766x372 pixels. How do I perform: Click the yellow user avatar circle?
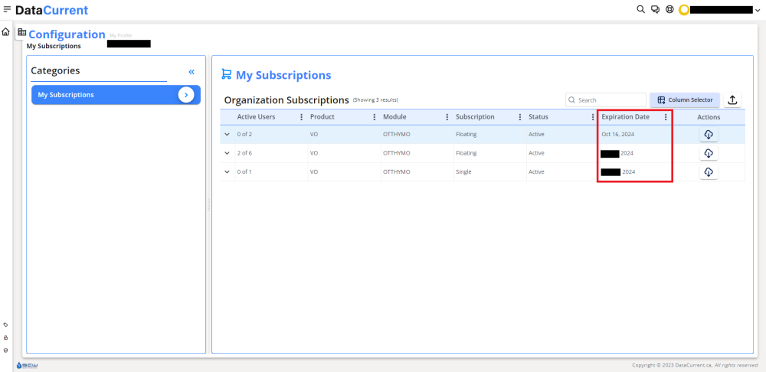(684, 10)
